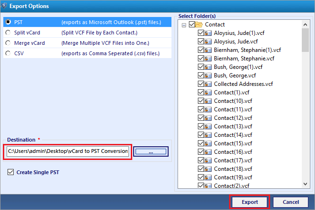
Task: Select the Contact(13).vcf file name
Action: [233, 126]
